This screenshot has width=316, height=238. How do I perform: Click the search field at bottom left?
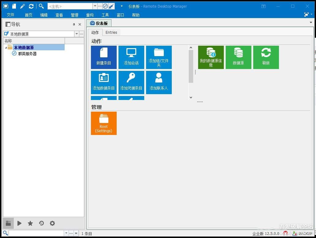point(36,233)
